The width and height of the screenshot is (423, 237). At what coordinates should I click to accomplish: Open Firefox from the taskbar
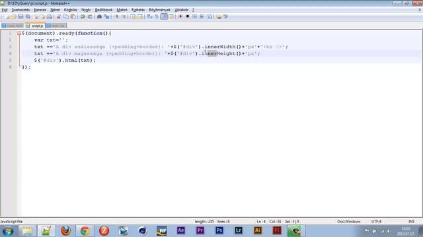coord(65,231)
